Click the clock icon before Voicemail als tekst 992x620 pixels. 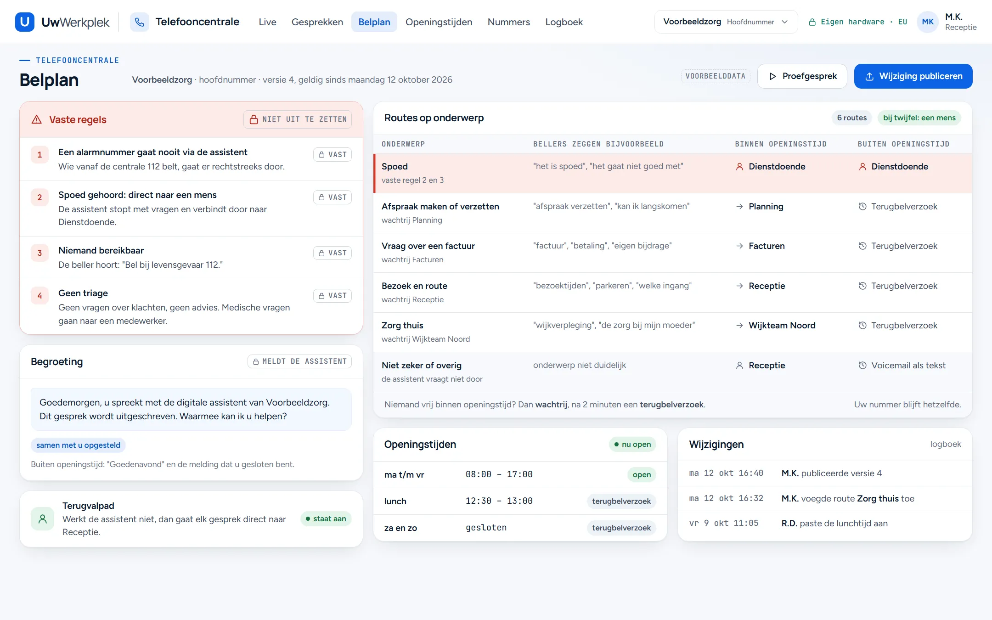862,366
